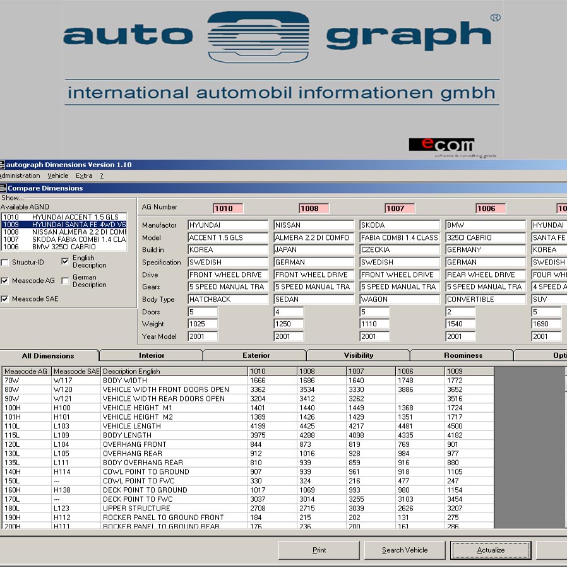Click the Manufactor field showing SKODA
This screenshot has width=567, height=568.
point(400,225)
